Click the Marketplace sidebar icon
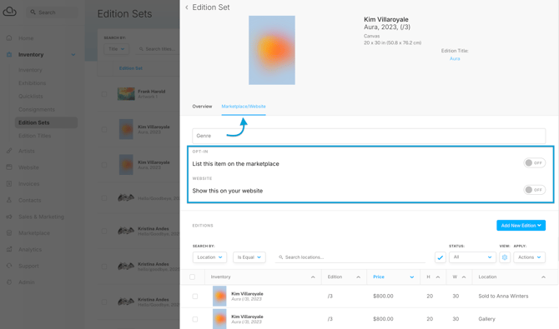 (x=9, y=233)
